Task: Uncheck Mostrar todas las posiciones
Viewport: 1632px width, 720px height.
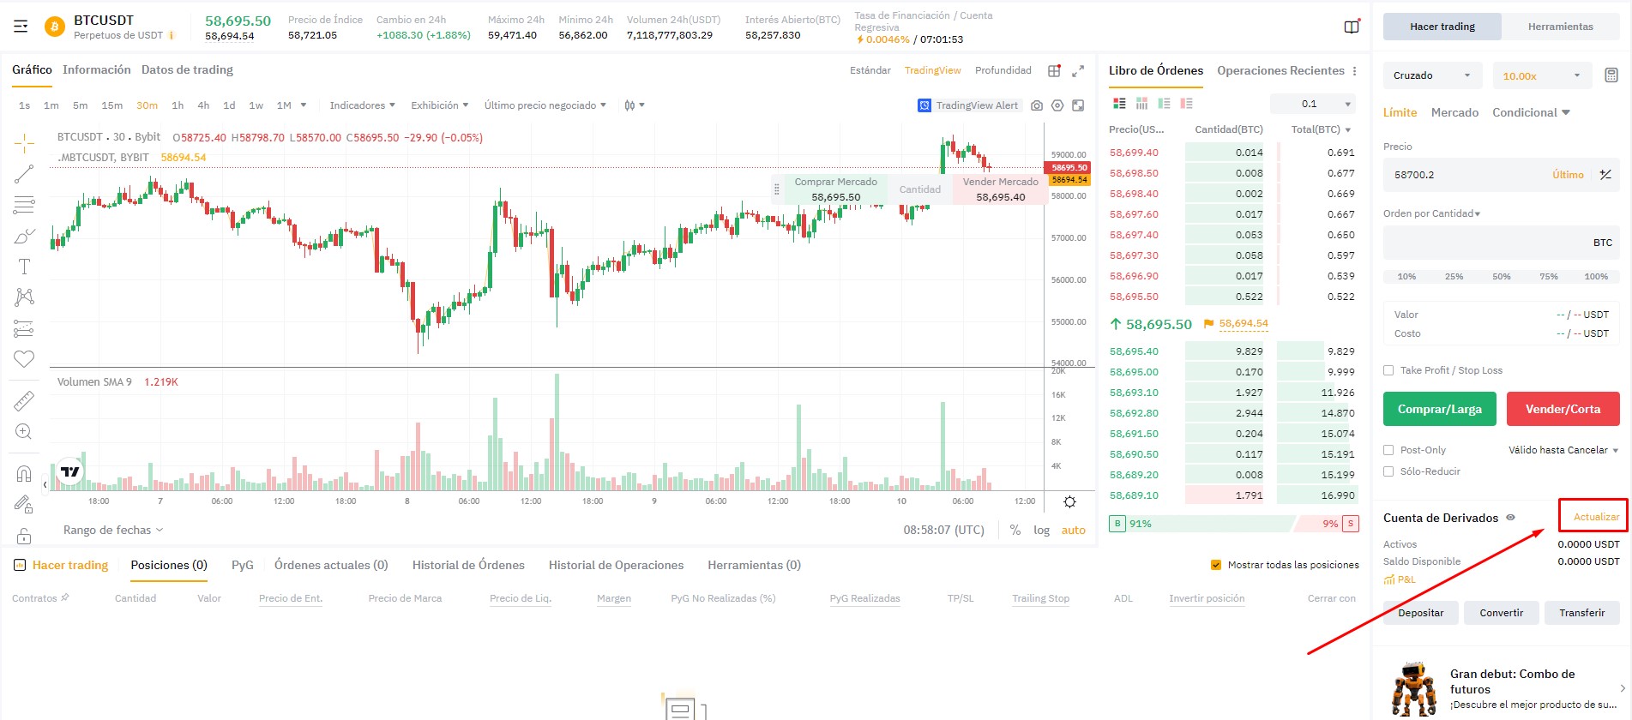Action: click(1215, 565)
